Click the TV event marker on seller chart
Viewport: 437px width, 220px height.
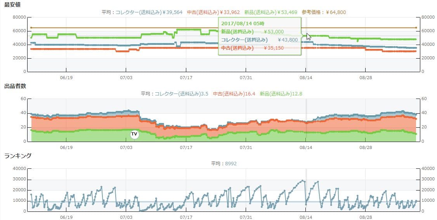[x=134, y=134]
